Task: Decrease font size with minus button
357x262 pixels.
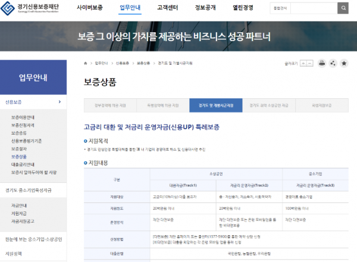Action: point(309,63)
